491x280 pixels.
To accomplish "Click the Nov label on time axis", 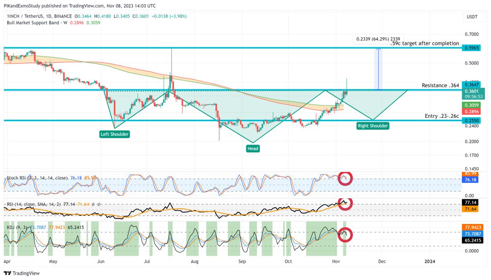I will [336, 261].
